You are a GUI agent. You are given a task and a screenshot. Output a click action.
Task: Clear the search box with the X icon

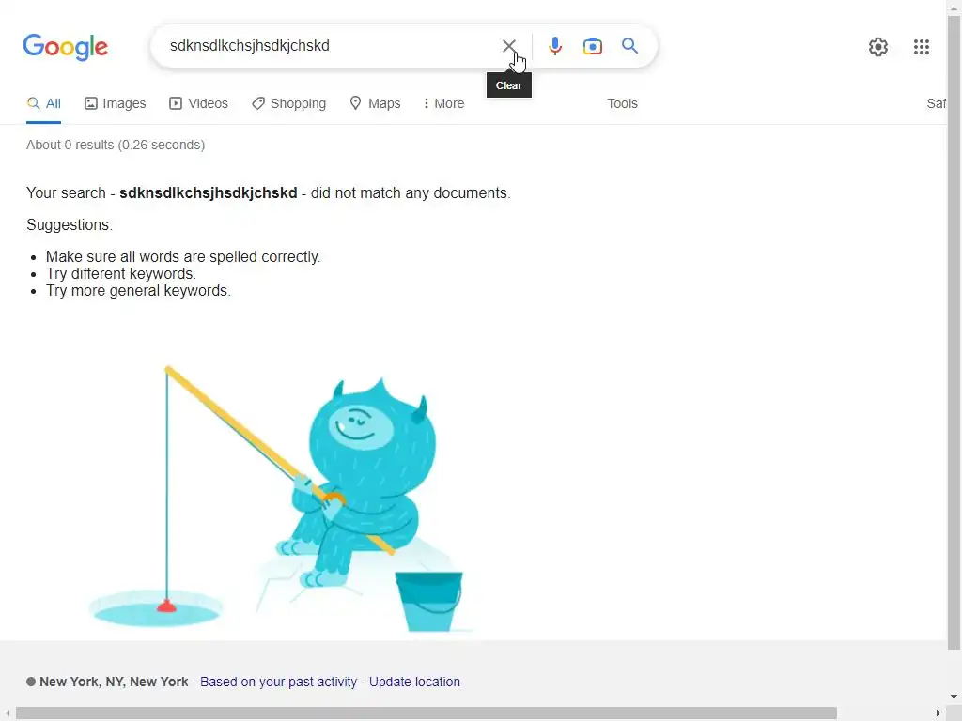[x=508, y=46]
